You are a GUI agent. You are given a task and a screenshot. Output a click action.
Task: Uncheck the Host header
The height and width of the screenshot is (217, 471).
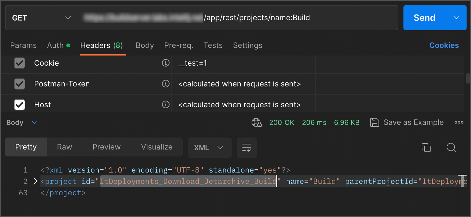[x=19, y=104]
